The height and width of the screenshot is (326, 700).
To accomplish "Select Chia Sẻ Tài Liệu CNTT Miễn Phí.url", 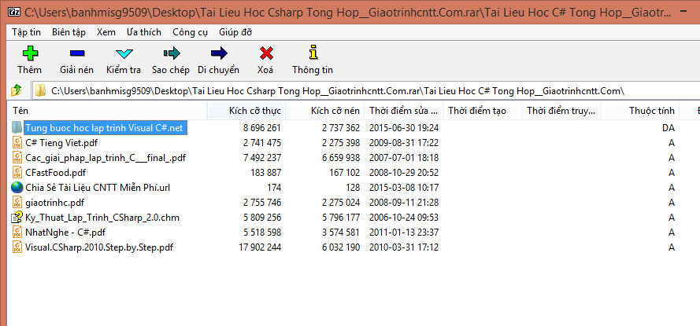I will [98, 188].
